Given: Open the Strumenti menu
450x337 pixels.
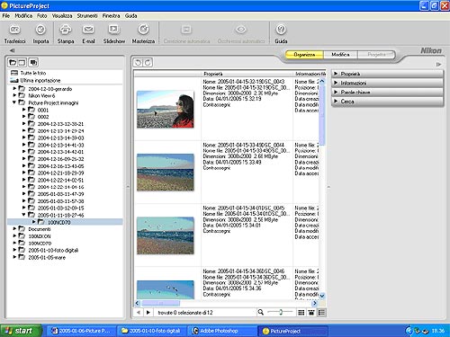Looking at the screenshot, I should click(x=87, y=16).
